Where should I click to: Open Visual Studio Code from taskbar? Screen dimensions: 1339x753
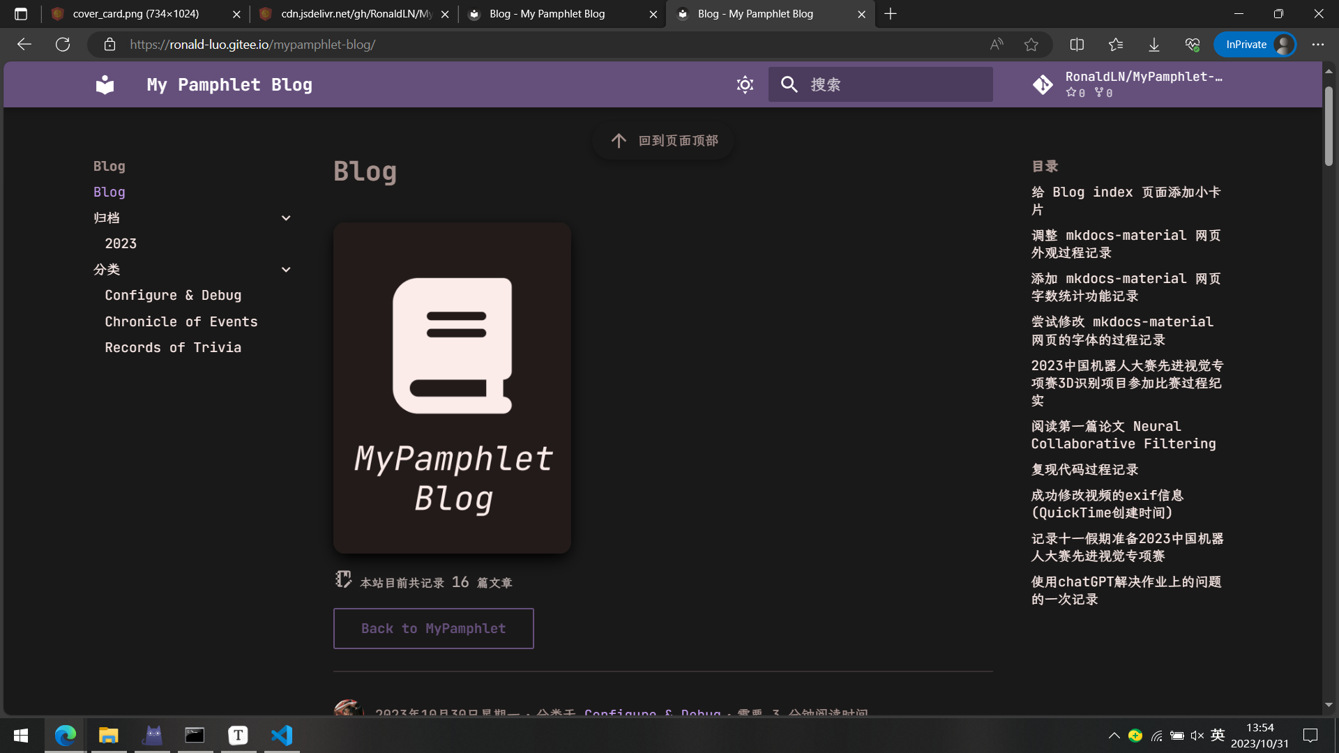tap(282, 735)
